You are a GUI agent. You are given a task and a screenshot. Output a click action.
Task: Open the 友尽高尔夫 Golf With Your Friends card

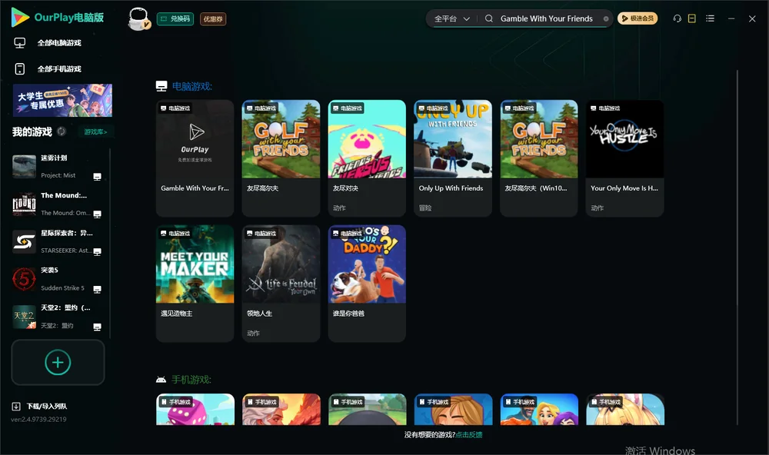(281, 158)
